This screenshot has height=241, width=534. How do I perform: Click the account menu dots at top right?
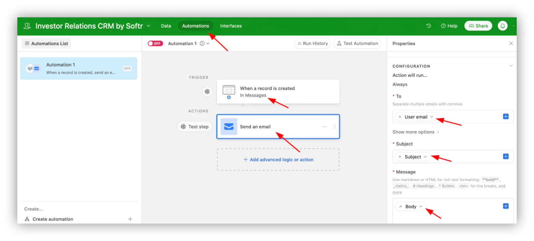pos(514,26)
